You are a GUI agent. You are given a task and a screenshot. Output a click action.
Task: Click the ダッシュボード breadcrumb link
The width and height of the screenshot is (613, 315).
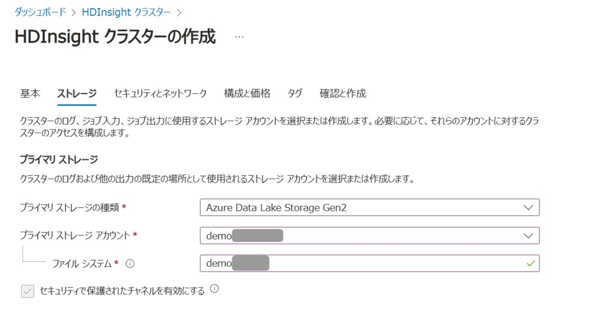click(x=40, y=12)
